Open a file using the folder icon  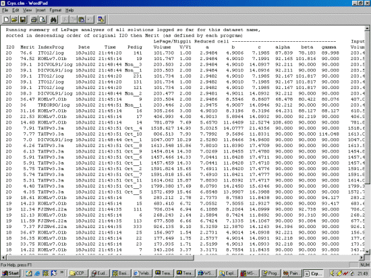14,20
